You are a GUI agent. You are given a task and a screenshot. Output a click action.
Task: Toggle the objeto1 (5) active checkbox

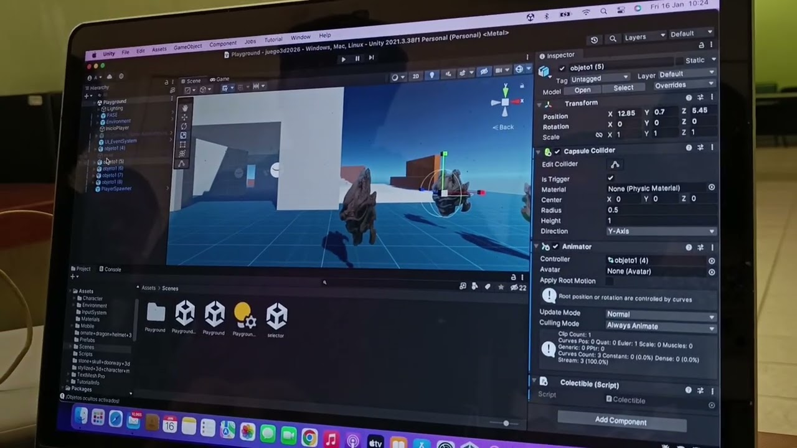[562, 68]
